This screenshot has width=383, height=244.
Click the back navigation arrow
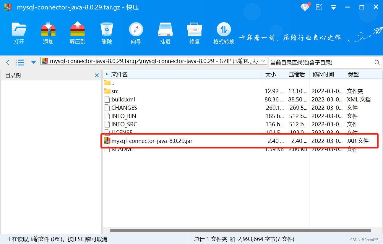(x=8, y=62)
